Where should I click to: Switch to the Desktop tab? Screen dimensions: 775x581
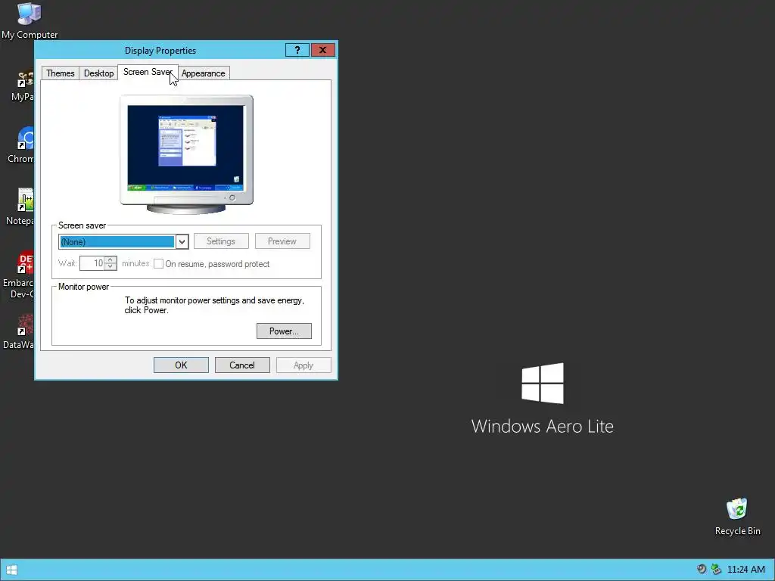(99, 73)
